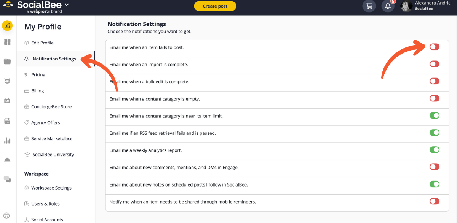Open the Billing menu item
The image size is (457, 223).
pyautogui.click(x=37, y=91)
